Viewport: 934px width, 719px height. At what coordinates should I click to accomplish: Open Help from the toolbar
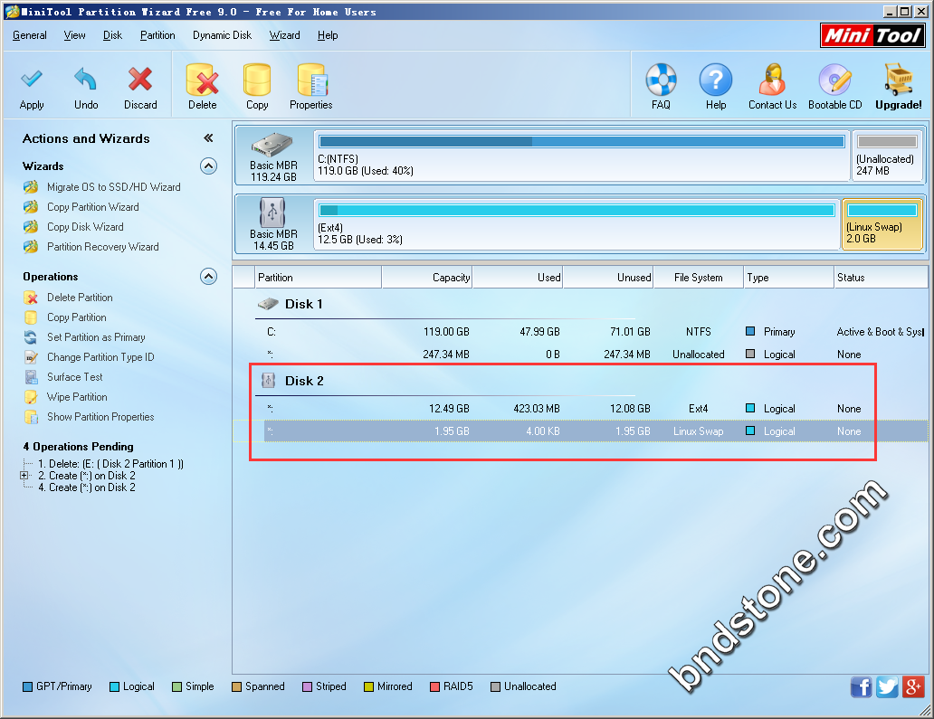coord(715,87)
